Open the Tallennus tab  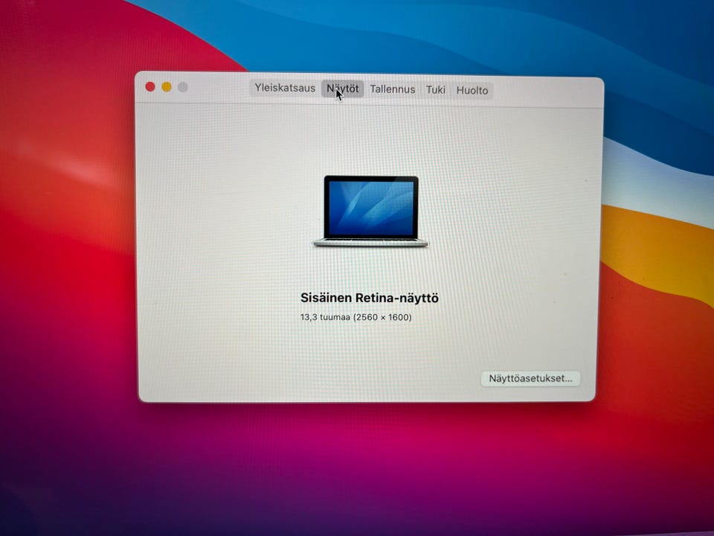(x=393, y=89)
